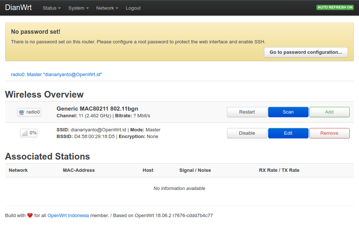Expand the System dropdown menu
Image resolution: width=359 pixels, height=226 pixels.
pyautogui.click(x=78, y=8)
